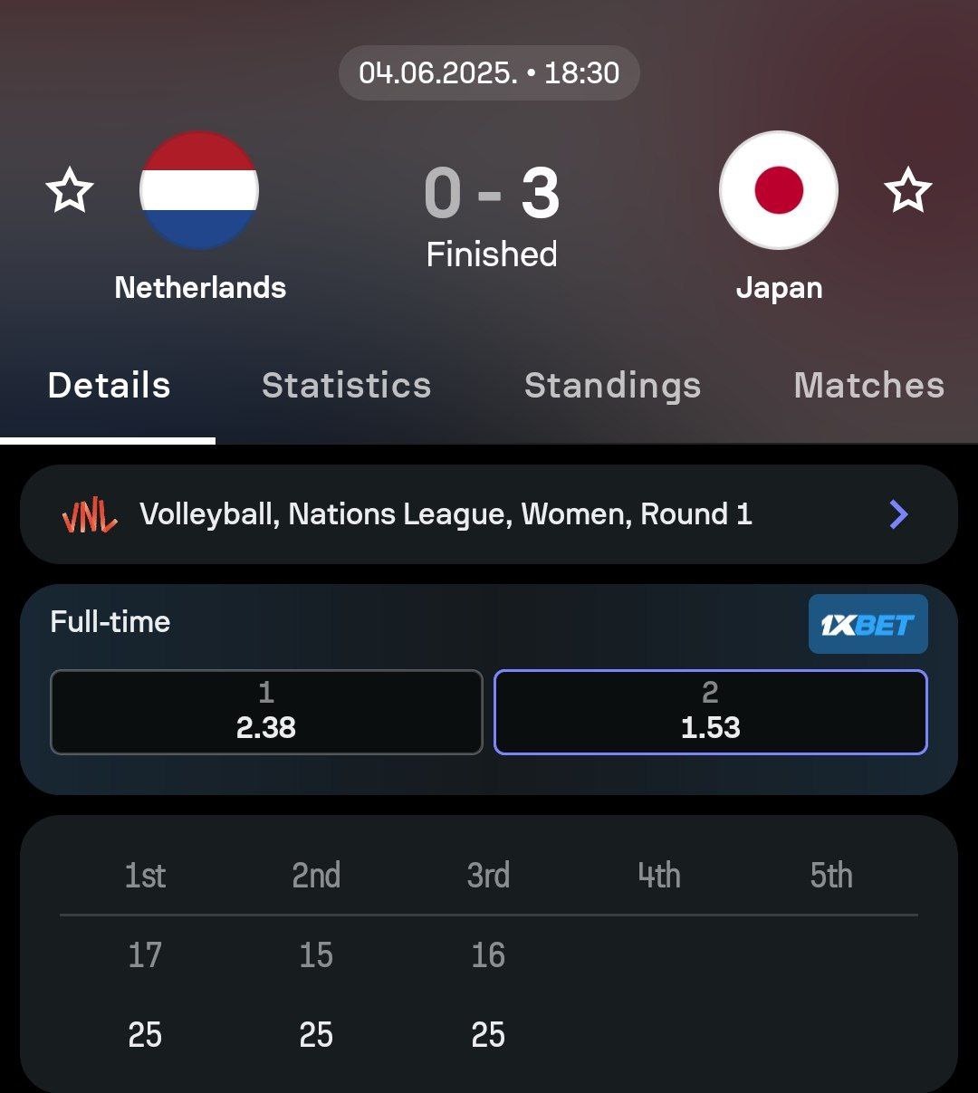The height and width of the screenshot is (1093, 978).
Task: Tap the Japan team name
Action: pyautogui.click(x=779, y=288)
